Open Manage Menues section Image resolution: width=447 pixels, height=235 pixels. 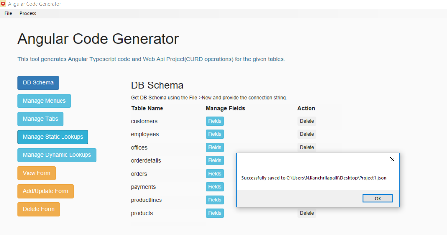44,101
